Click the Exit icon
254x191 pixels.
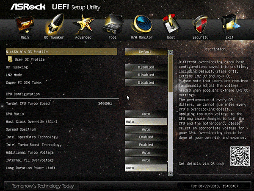[229, 26]
